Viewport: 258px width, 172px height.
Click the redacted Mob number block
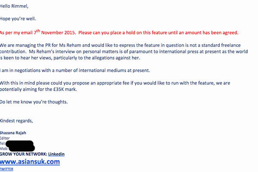tap(22, 148)
